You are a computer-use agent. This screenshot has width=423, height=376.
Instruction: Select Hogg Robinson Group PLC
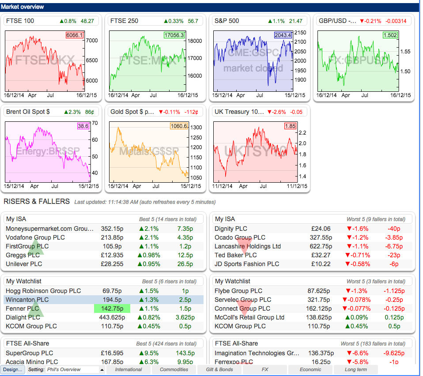coord(43,291)
